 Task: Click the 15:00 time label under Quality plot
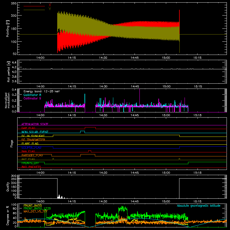click(x=166, y=202)
